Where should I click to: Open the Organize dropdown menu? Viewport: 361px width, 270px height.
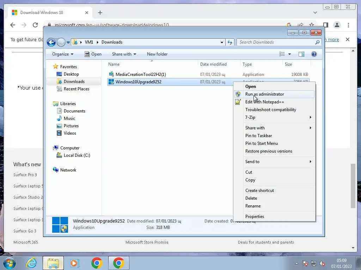point(63,54)
